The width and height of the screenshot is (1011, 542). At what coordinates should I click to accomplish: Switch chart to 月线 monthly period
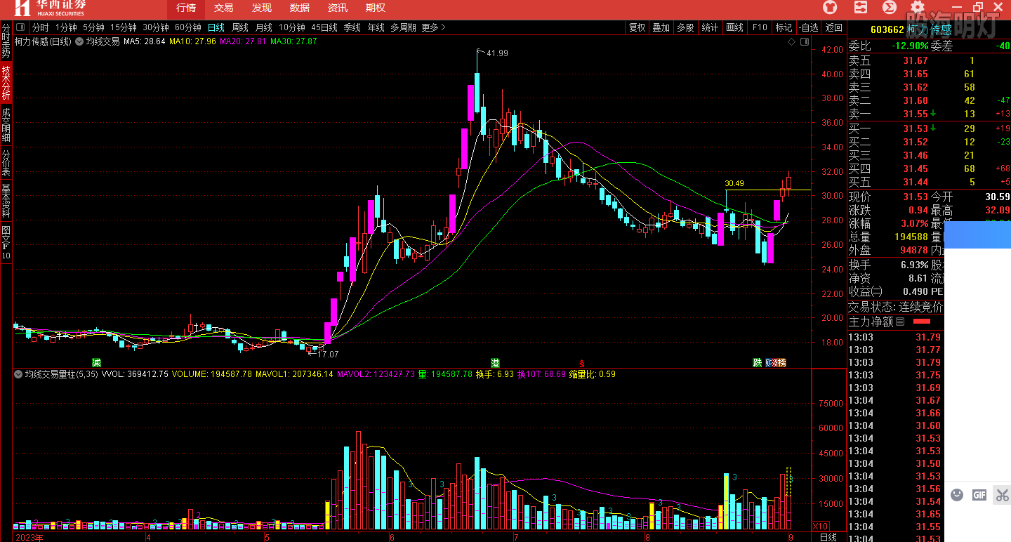pos(264,28)
